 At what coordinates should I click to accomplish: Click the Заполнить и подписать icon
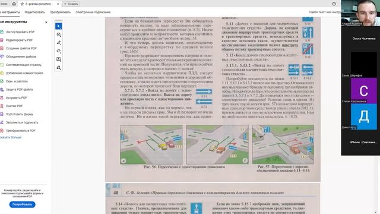(x=2, y=122)
